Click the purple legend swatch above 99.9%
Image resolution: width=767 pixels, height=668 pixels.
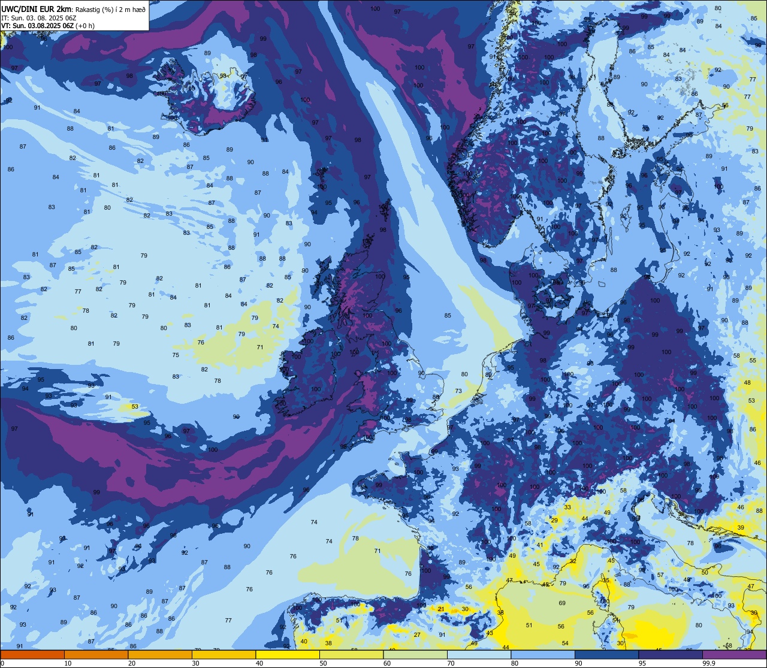(735, 654)
